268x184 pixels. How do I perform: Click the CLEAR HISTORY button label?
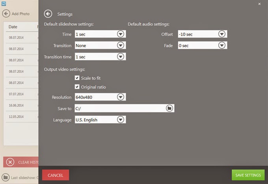click(x=28, y=162)
